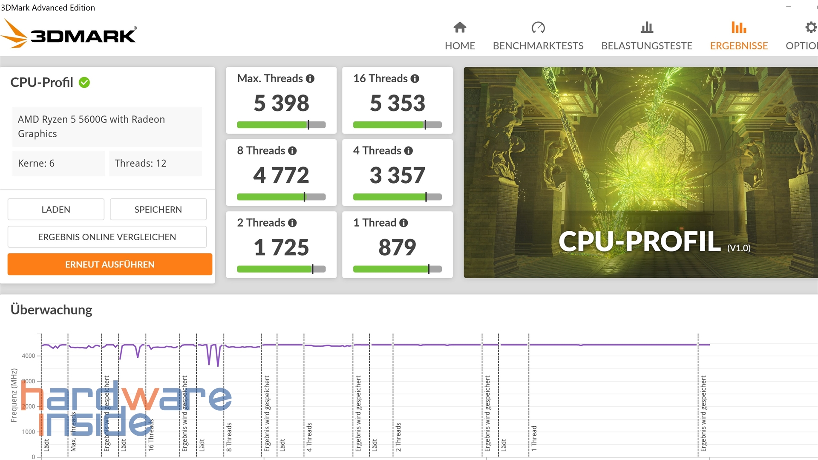This screenshot has width=818, height=460.
Task: Click the info icon beside 2 Threads
Action: click(292, 223)
